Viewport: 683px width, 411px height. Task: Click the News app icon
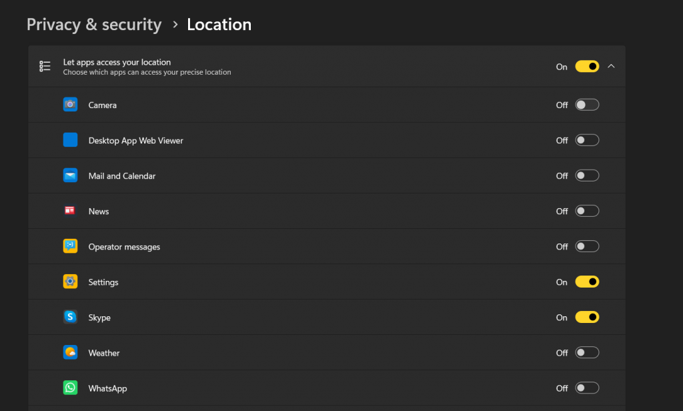click(70, 210)
